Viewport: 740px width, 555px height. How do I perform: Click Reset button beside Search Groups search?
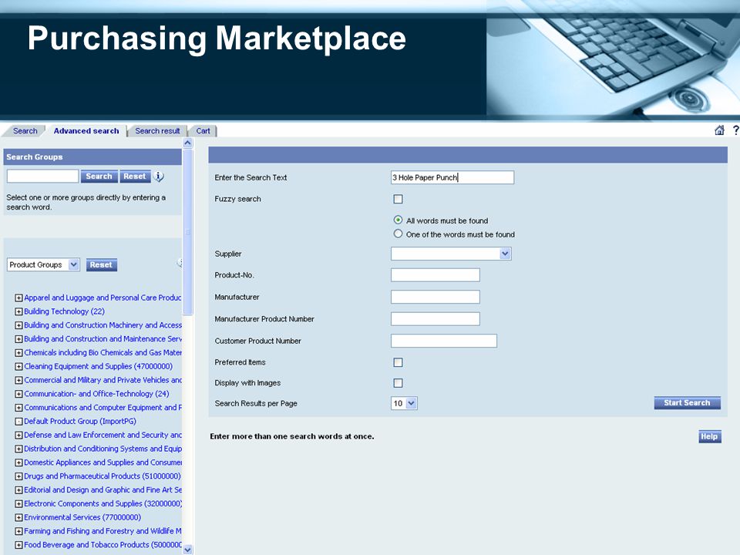click(x=135, y=177)
